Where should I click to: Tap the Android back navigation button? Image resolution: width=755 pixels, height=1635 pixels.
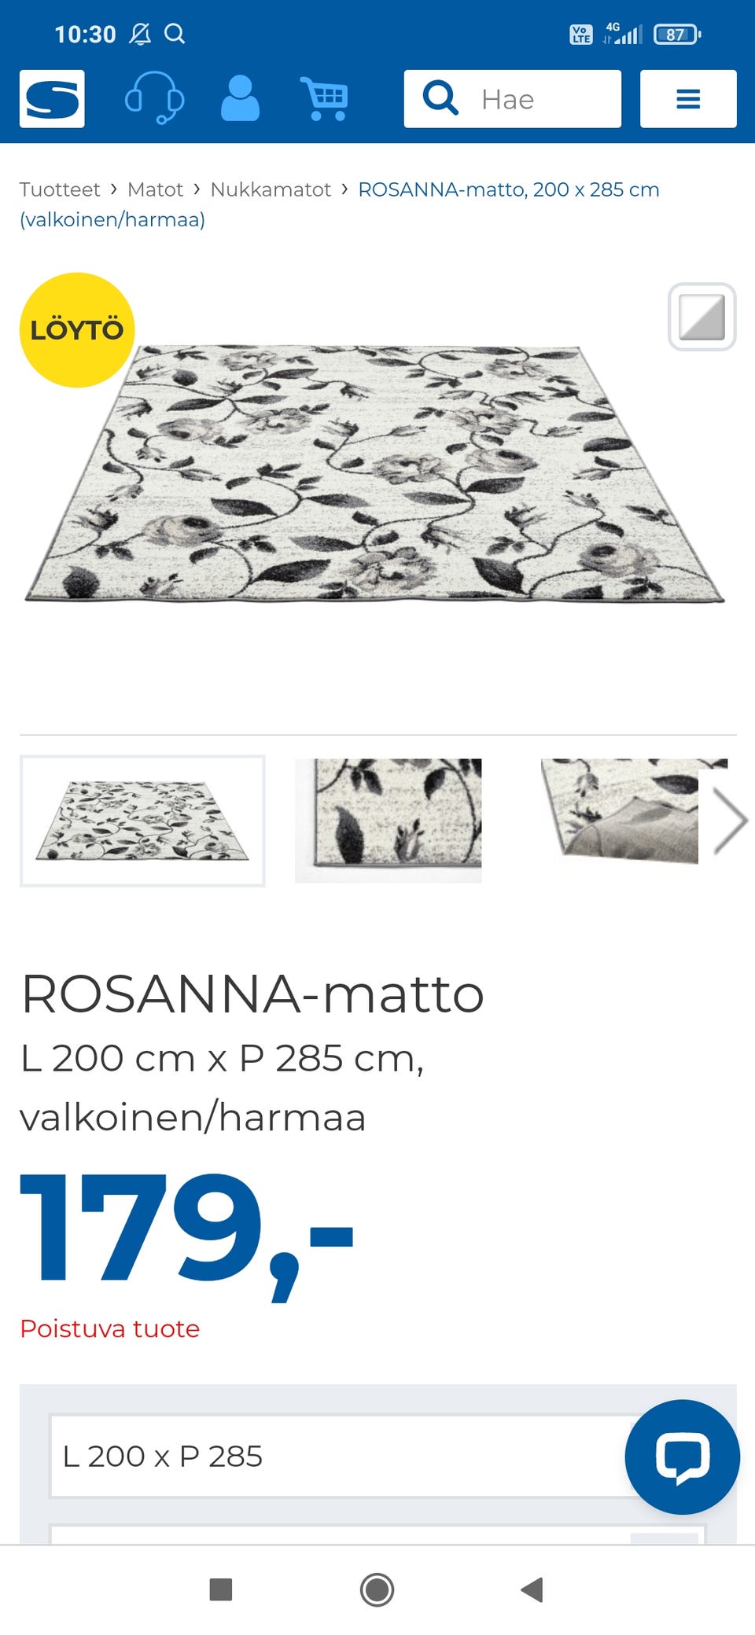click(532, 1589)
